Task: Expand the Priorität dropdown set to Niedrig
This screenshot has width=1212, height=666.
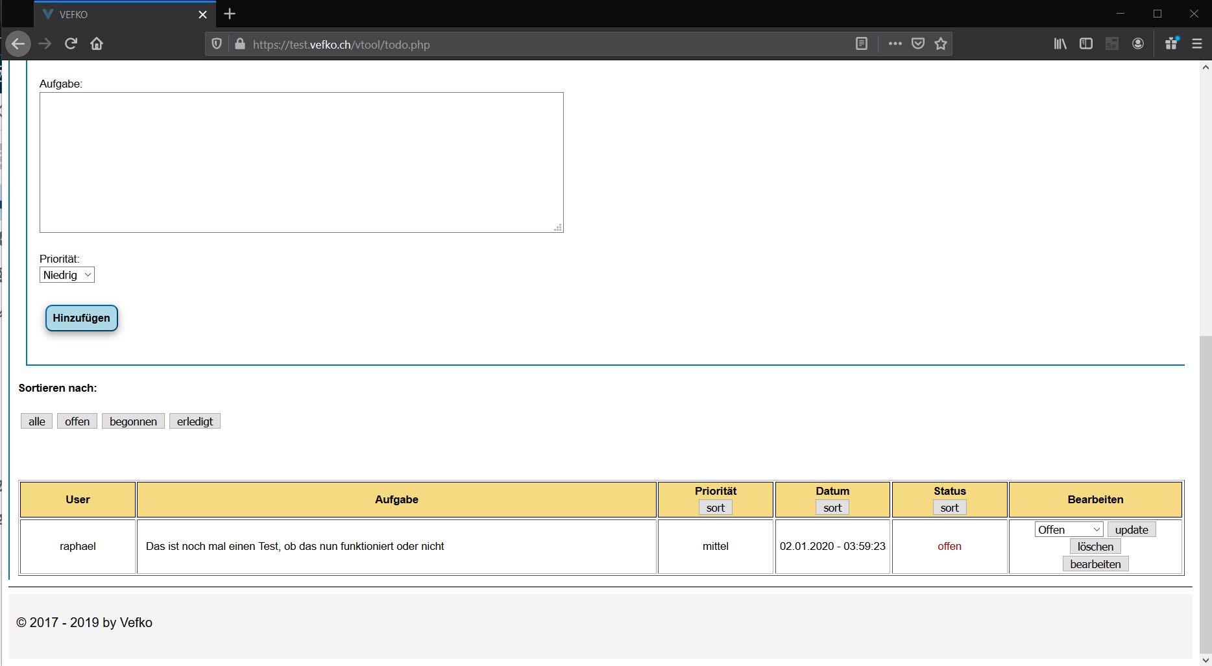Action: coord(67,275)
